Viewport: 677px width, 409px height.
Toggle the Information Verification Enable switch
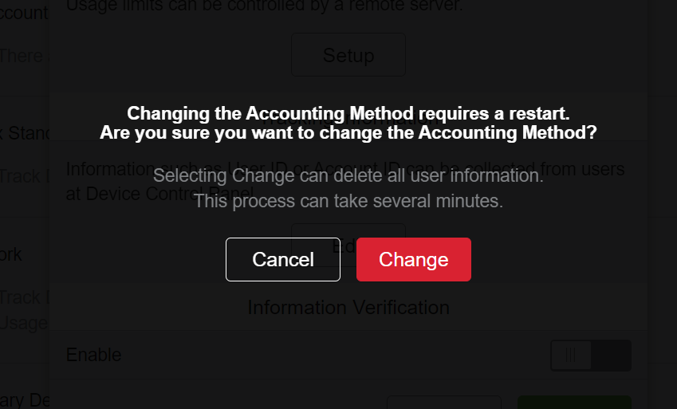click(x=590, y=355)
